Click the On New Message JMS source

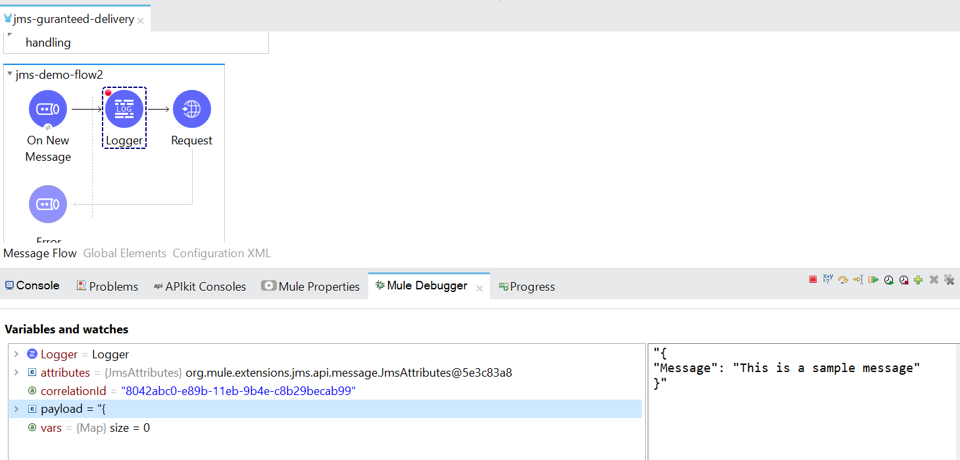pos(47,109)
